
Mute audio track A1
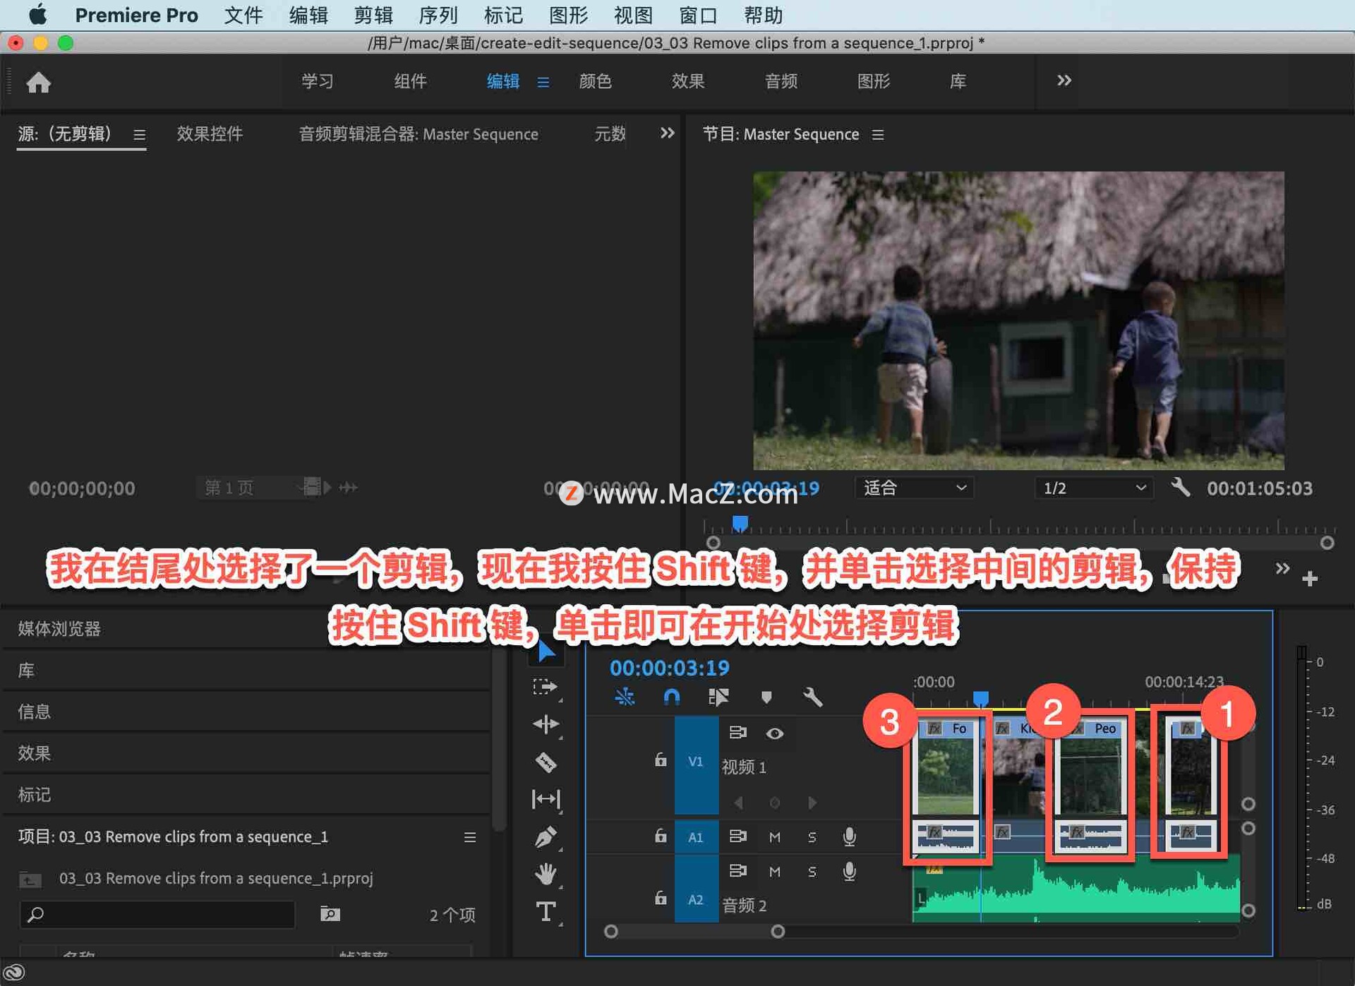pyautogui.click(x=774, y=837)
